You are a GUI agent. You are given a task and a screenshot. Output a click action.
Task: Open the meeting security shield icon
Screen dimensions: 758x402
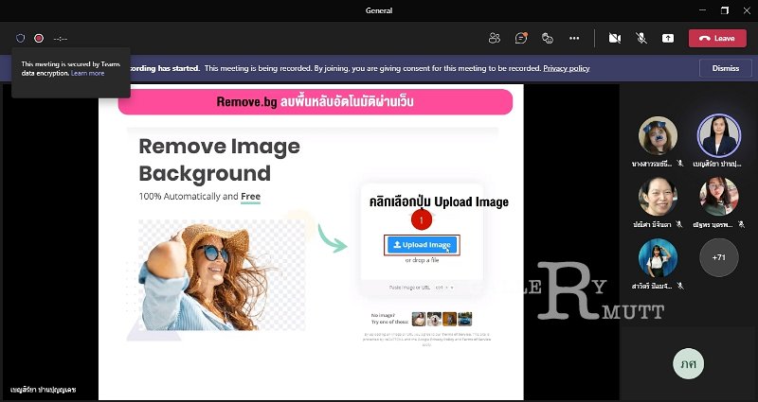(x=20, y=38)
